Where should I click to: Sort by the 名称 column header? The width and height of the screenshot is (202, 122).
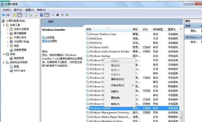[108, 29]
